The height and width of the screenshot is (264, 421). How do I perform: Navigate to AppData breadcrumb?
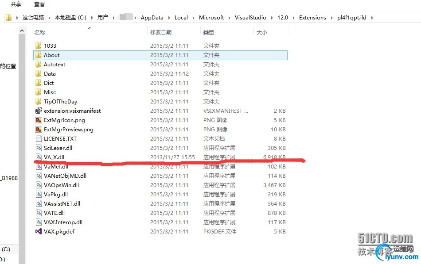pos(152,18)
